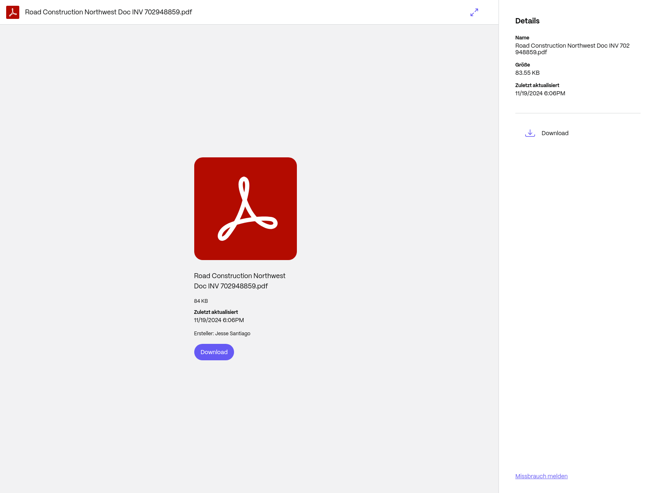Click the purple Download button

pyautogui.click(x=214, y=352)
